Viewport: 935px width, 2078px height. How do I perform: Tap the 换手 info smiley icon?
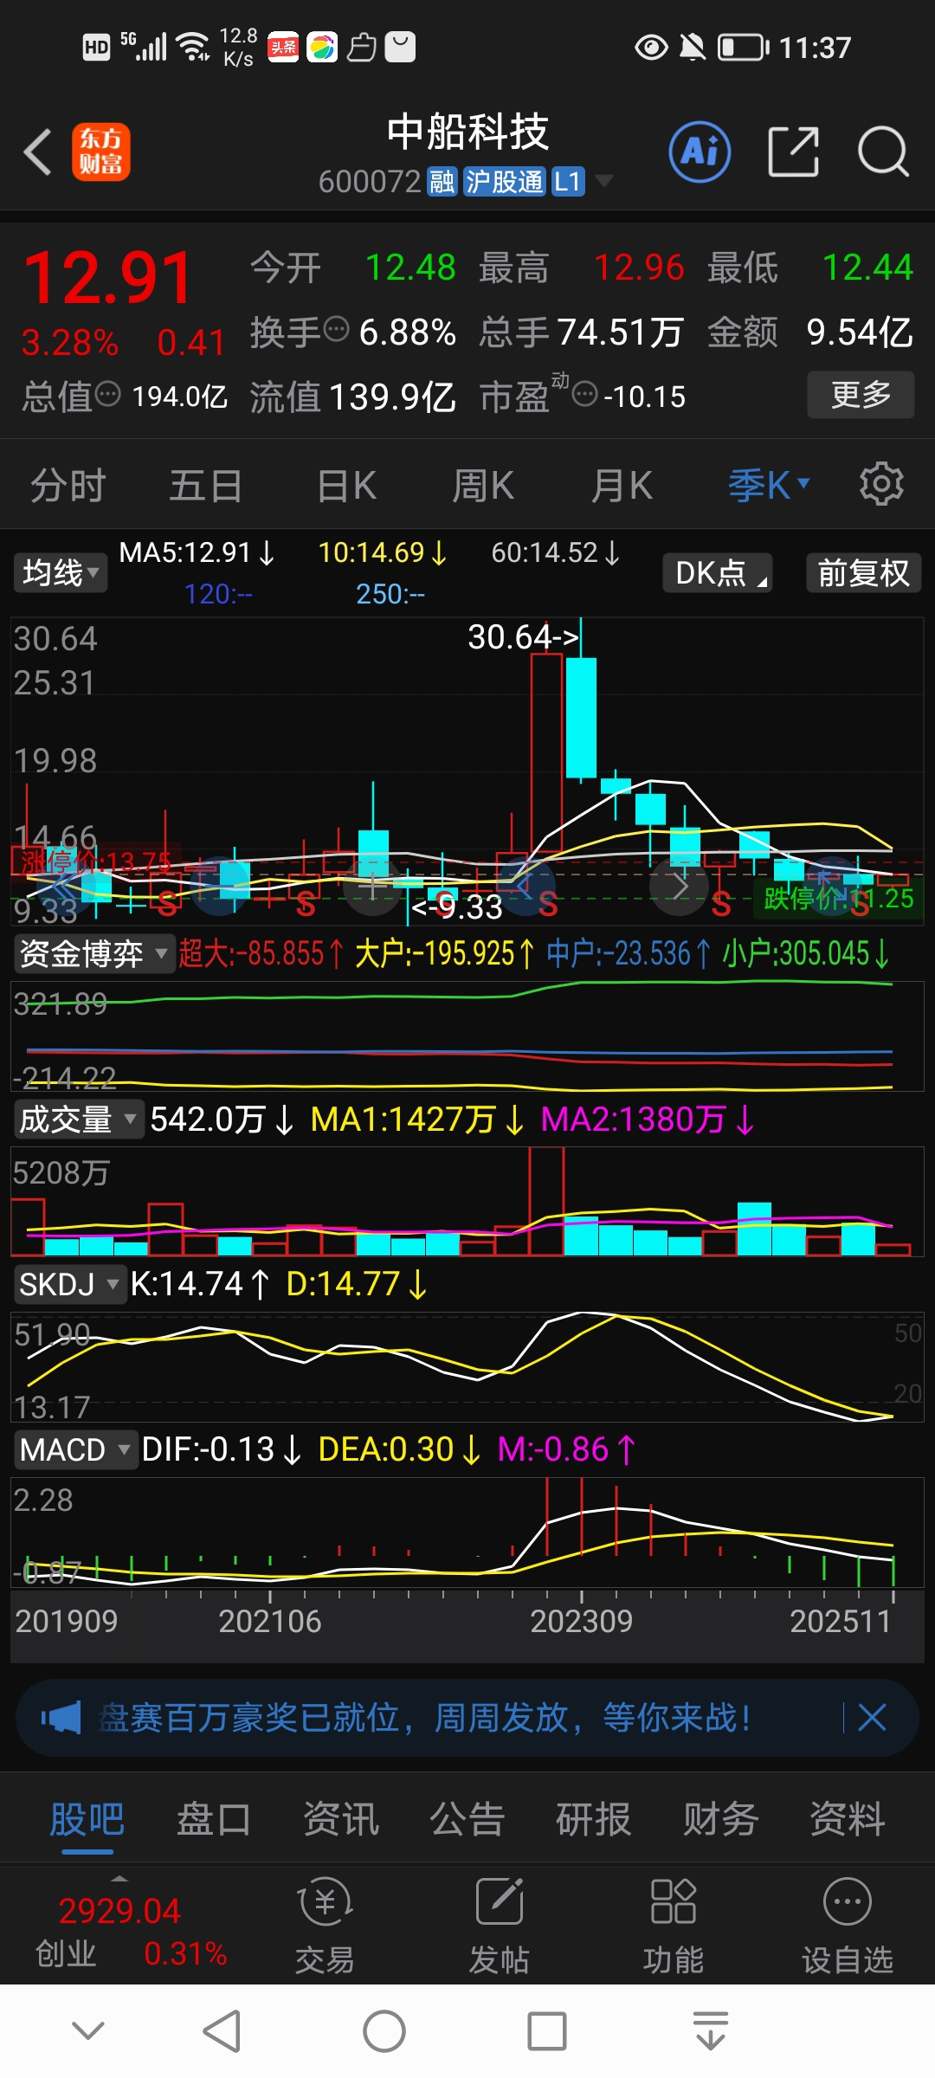(336, 329)
